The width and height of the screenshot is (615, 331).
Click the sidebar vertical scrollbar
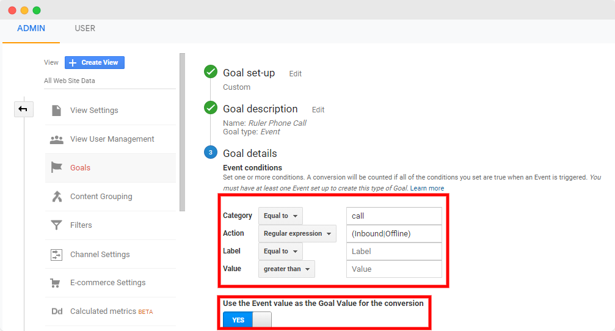click(x=182, y=132)
